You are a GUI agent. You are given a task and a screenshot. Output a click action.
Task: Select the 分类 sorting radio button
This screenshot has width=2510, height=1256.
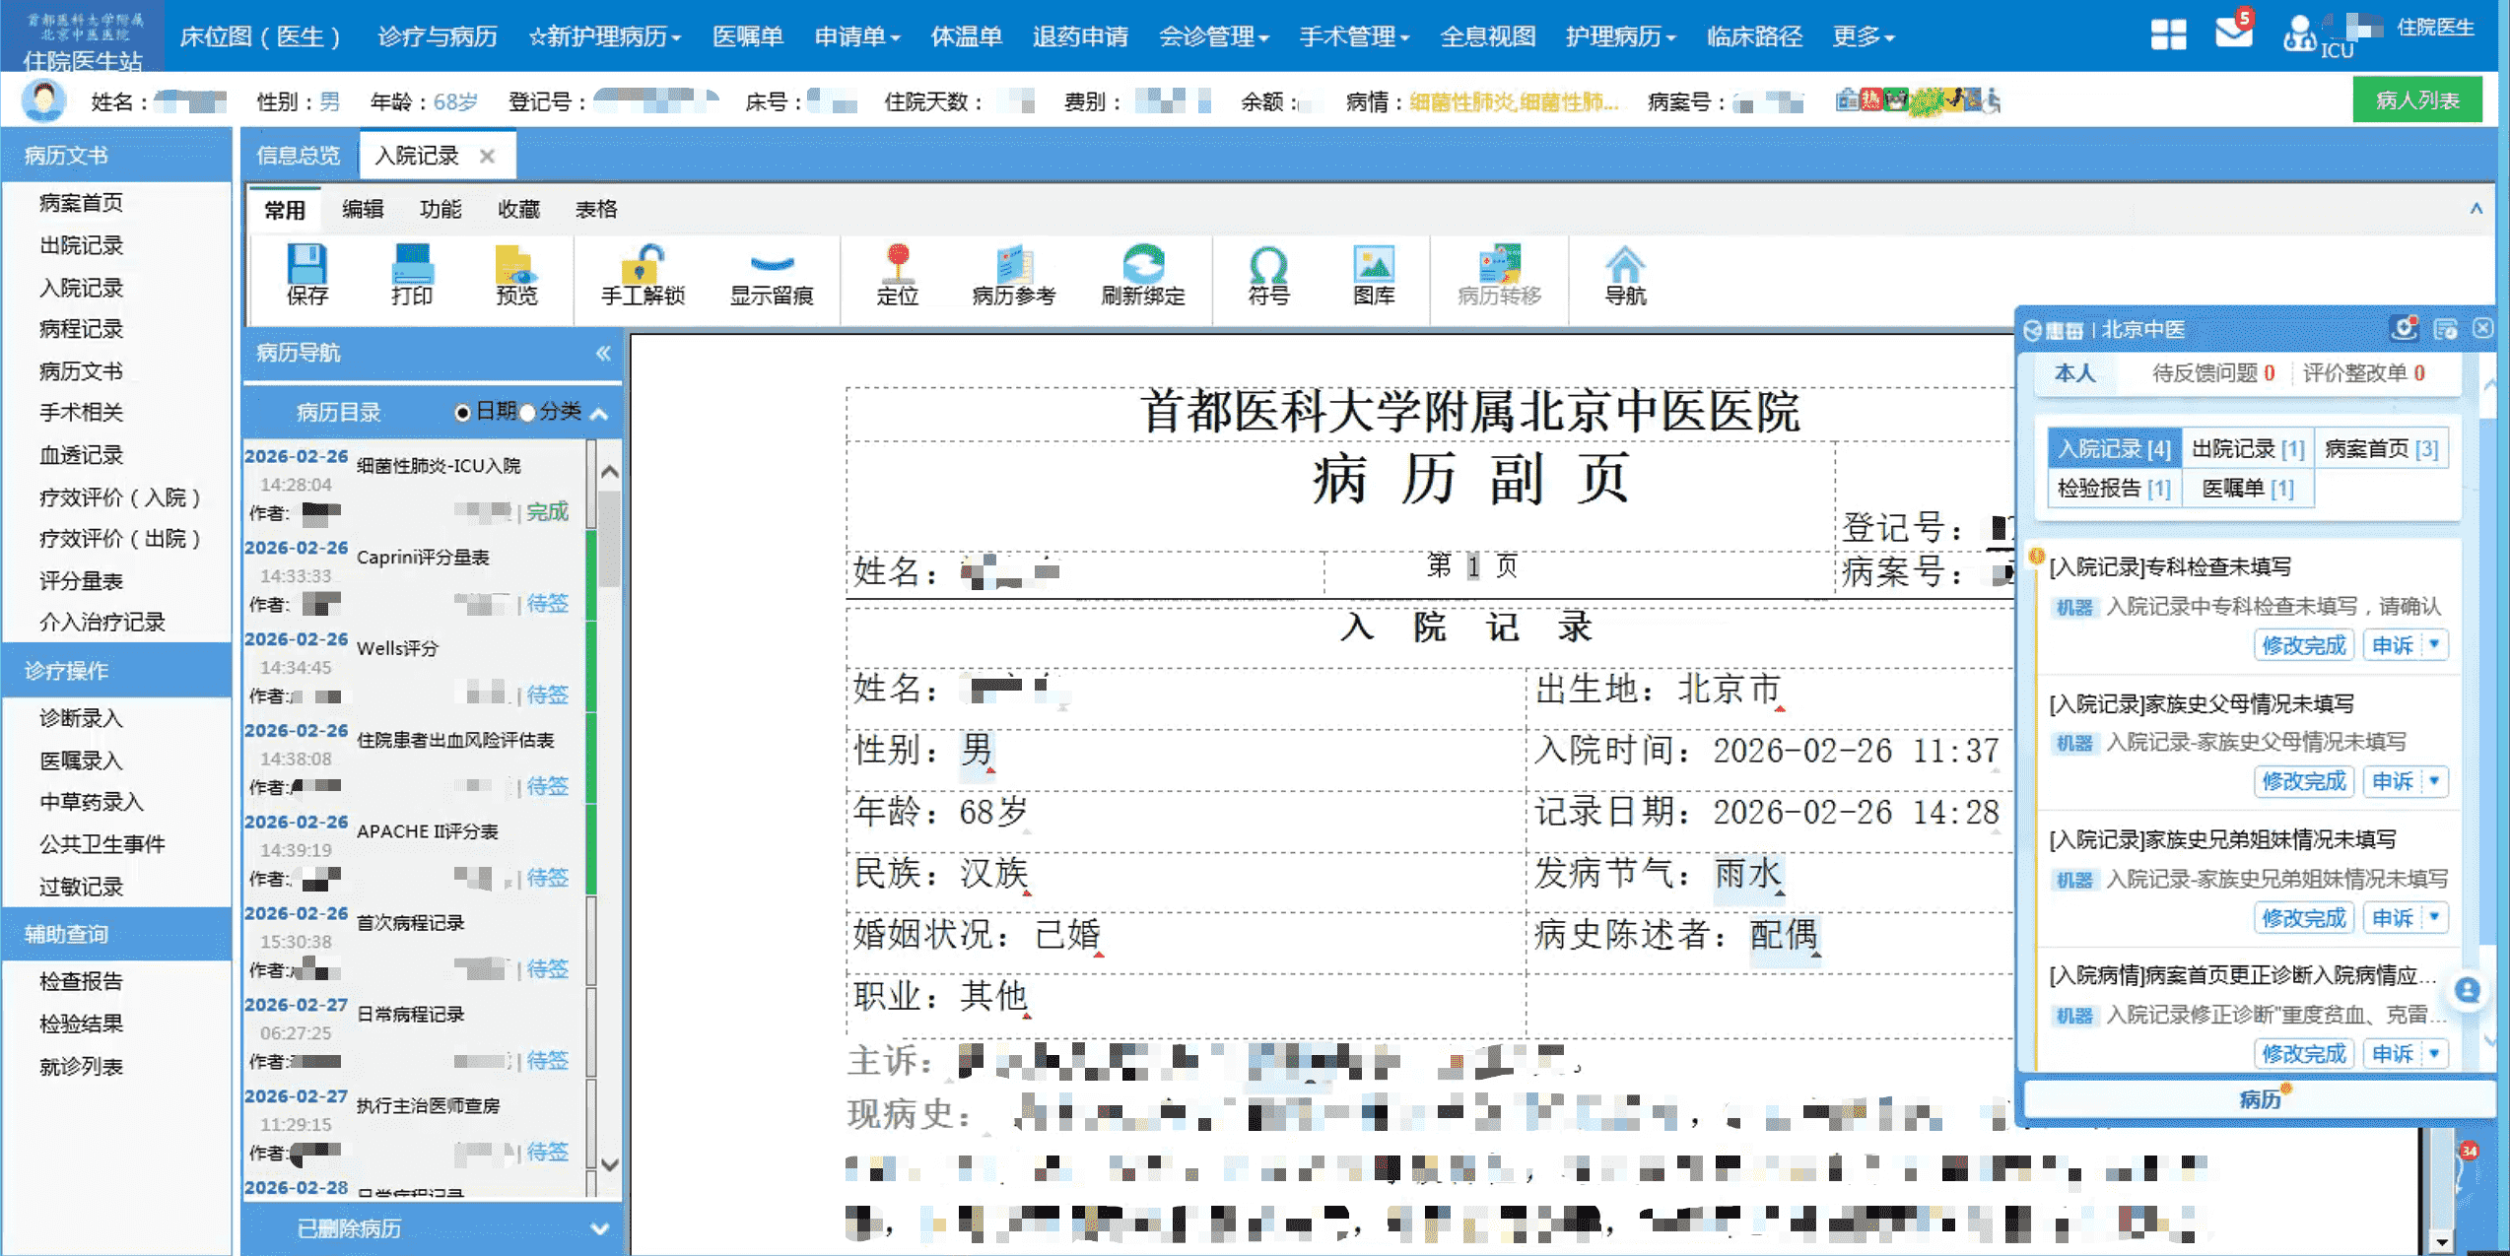tap(528, 412)
